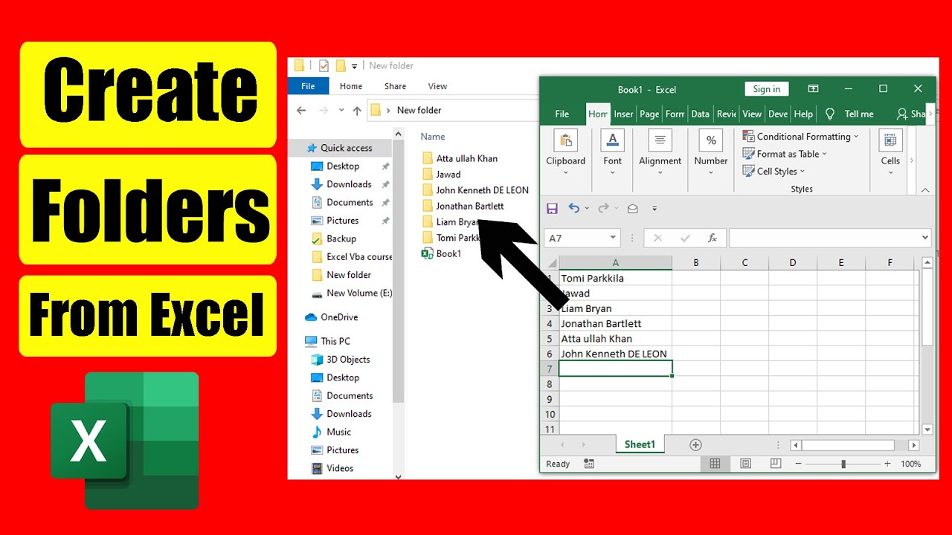Switch to the Developer ribbon tab
The image size is (952, 535).
[x=777, y=114]
